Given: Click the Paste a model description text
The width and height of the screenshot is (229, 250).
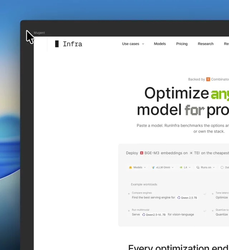Looking at the screenshot, I should [x=183, y=126].
